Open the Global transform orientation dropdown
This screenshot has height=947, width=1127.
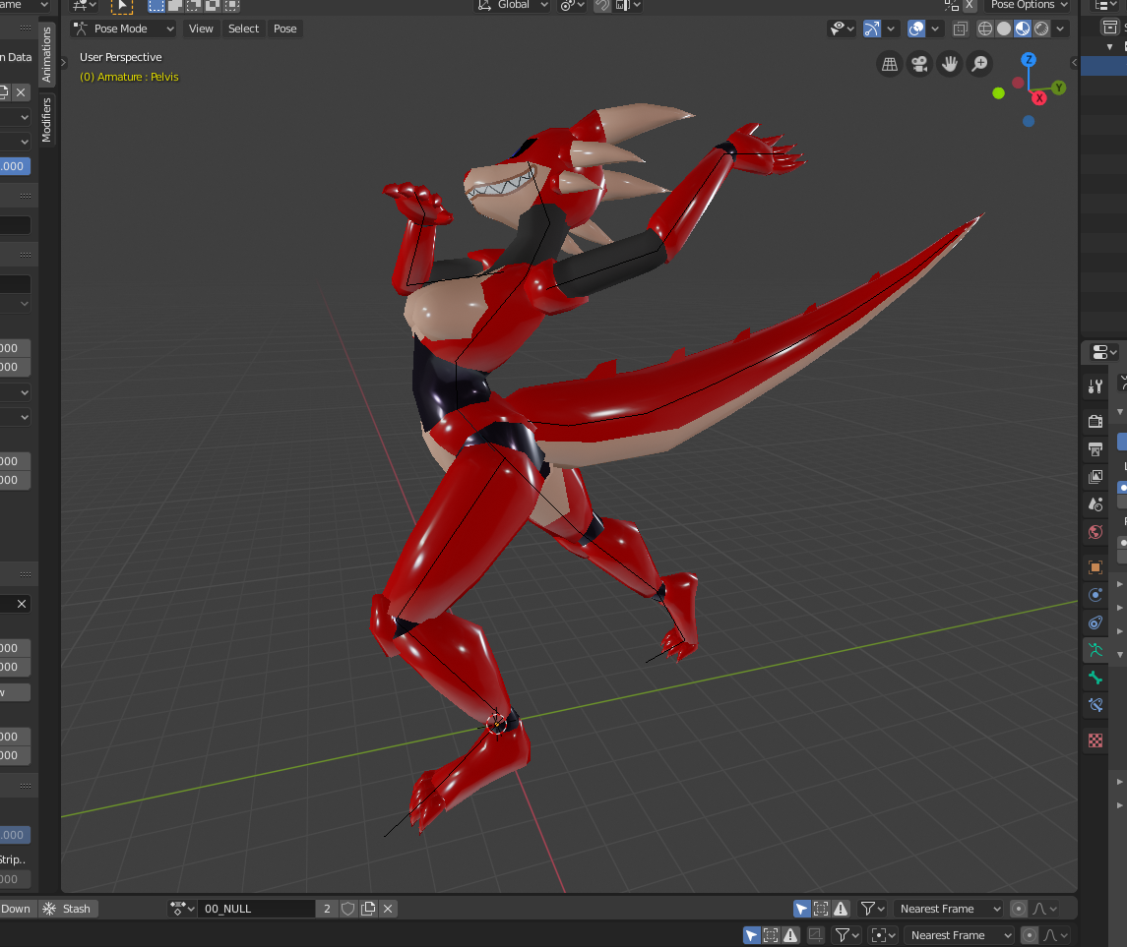pos(513,5)
